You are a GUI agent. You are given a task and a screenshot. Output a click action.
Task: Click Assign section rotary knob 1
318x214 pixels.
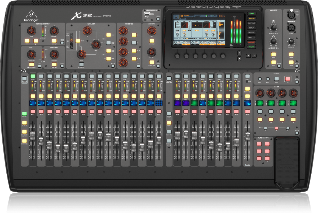coord(260,93)
